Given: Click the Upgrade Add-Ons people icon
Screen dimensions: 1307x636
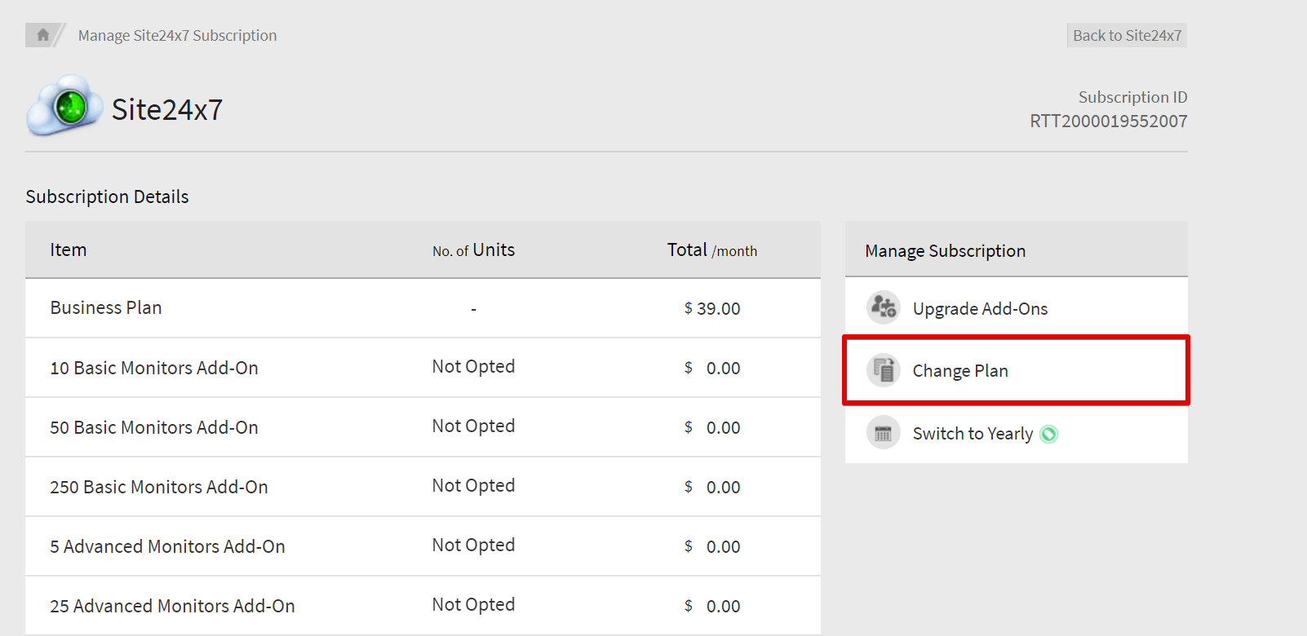Looking at the screenshot, I should [883, 307].
